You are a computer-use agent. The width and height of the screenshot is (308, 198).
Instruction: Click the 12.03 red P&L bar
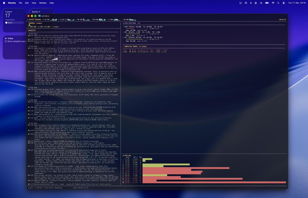point(186,168)
